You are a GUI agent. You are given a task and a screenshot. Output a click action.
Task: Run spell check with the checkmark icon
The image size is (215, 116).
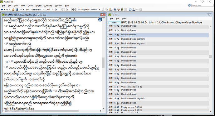click(x=118, y=10)
